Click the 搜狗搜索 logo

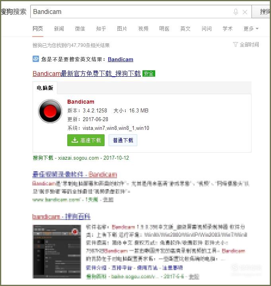[14, 12]
